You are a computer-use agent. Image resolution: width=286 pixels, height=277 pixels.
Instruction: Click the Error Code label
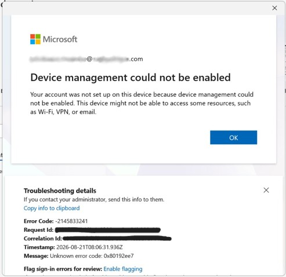pyautogui.click(x=39, y=221)
